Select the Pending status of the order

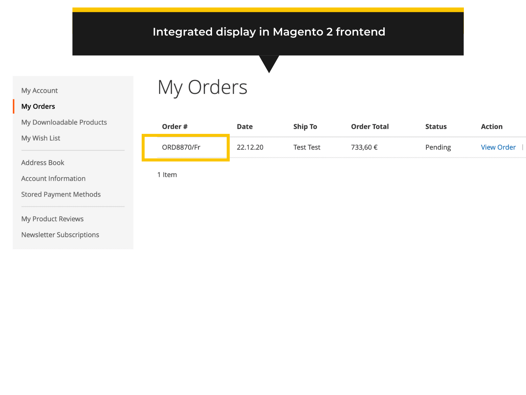438,147
